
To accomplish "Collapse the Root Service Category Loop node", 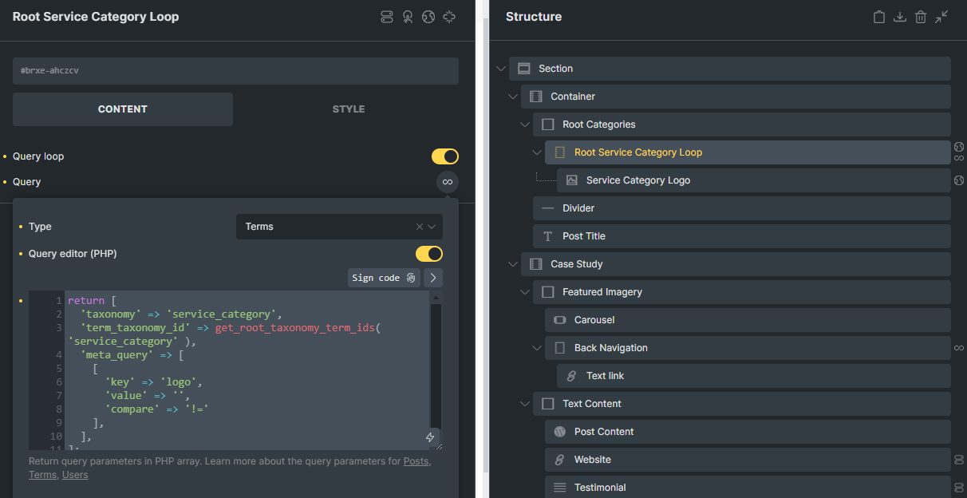I will (x=537, y=152).
